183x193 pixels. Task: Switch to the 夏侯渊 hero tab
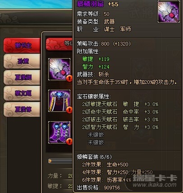22,78
